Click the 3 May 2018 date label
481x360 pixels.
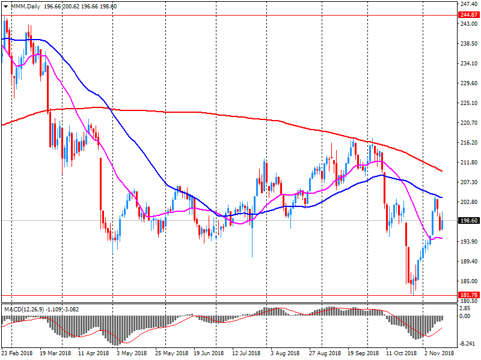point(132,353)
